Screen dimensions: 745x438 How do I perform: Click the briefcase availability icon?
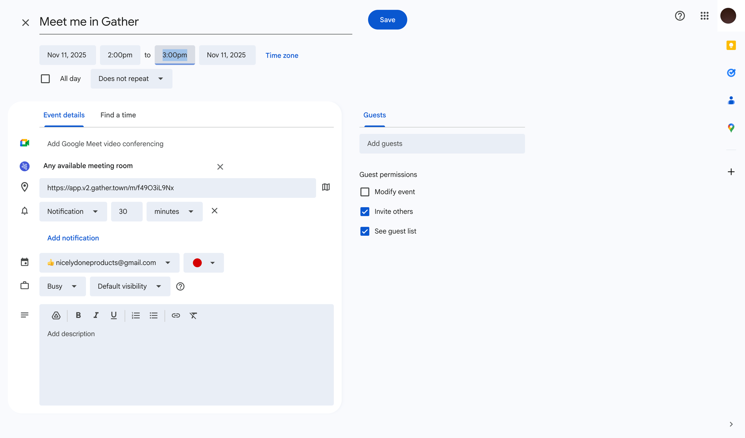25,285
